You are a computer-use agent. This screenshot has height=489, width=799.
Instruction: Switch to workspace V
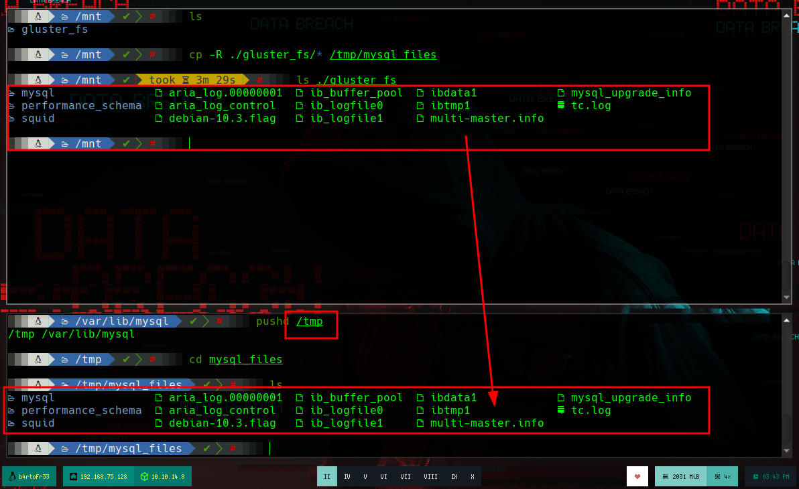(x=365, y=477)
